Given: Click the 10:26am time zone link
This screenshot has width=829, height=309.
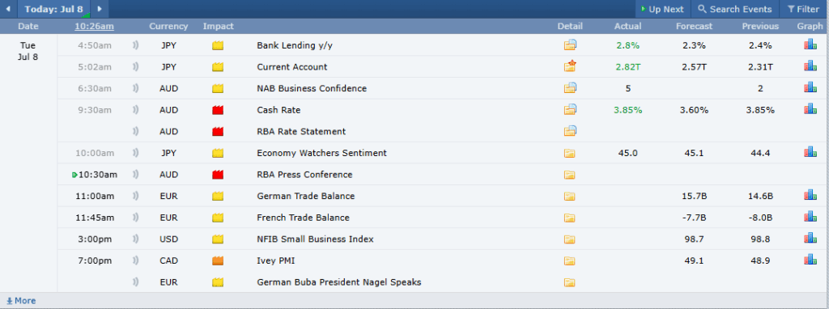Looking at the screenshot, I should pos(94,26).
